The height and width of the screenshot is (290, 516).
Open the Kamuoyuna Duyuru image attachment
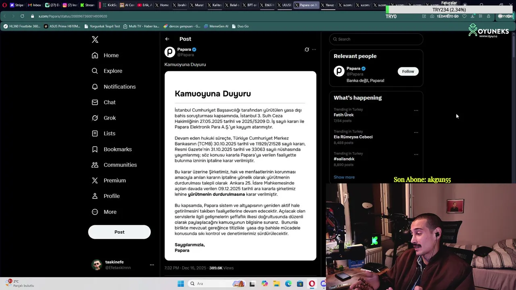click(240, 166)
